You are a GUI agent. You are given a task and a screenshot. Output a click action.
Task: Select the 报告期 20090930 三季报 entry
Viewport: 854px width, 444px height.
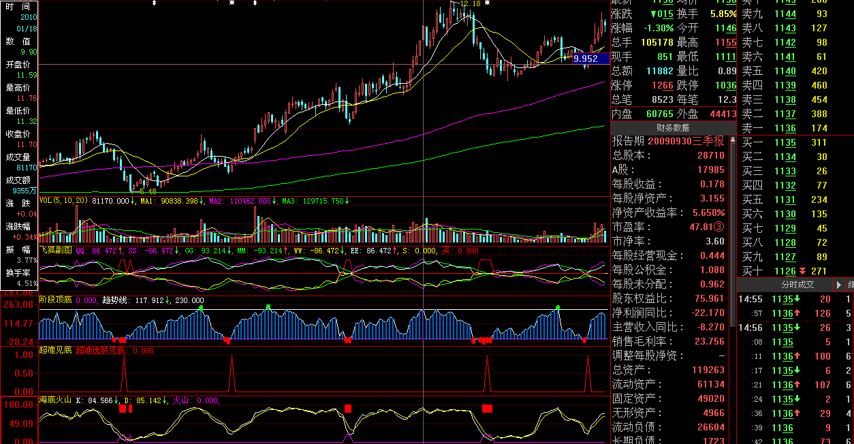point(668,141)
